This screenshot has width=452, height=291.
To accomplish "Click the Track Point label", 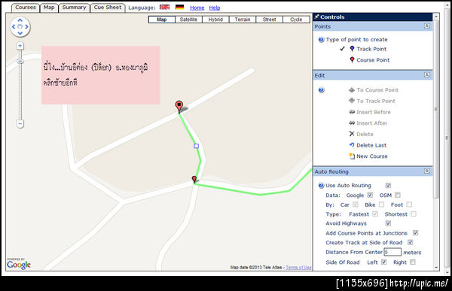I will [371, 49].
